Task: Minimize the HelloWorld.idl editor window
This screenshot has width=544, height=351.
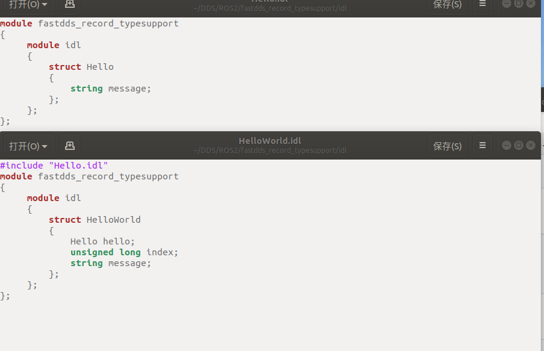Action: (507, 145)
